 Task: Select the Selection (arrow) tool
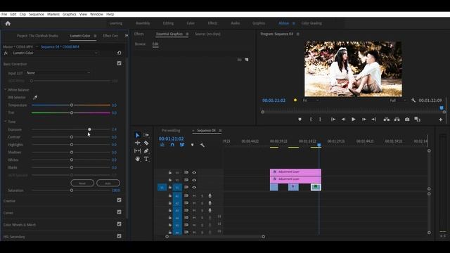138,135
